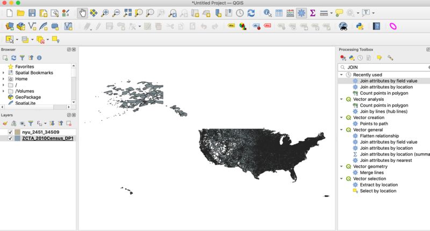Collapse the Recently used group in Toolbox
Viewport: 430px width, 231px height.
(341, 74)
